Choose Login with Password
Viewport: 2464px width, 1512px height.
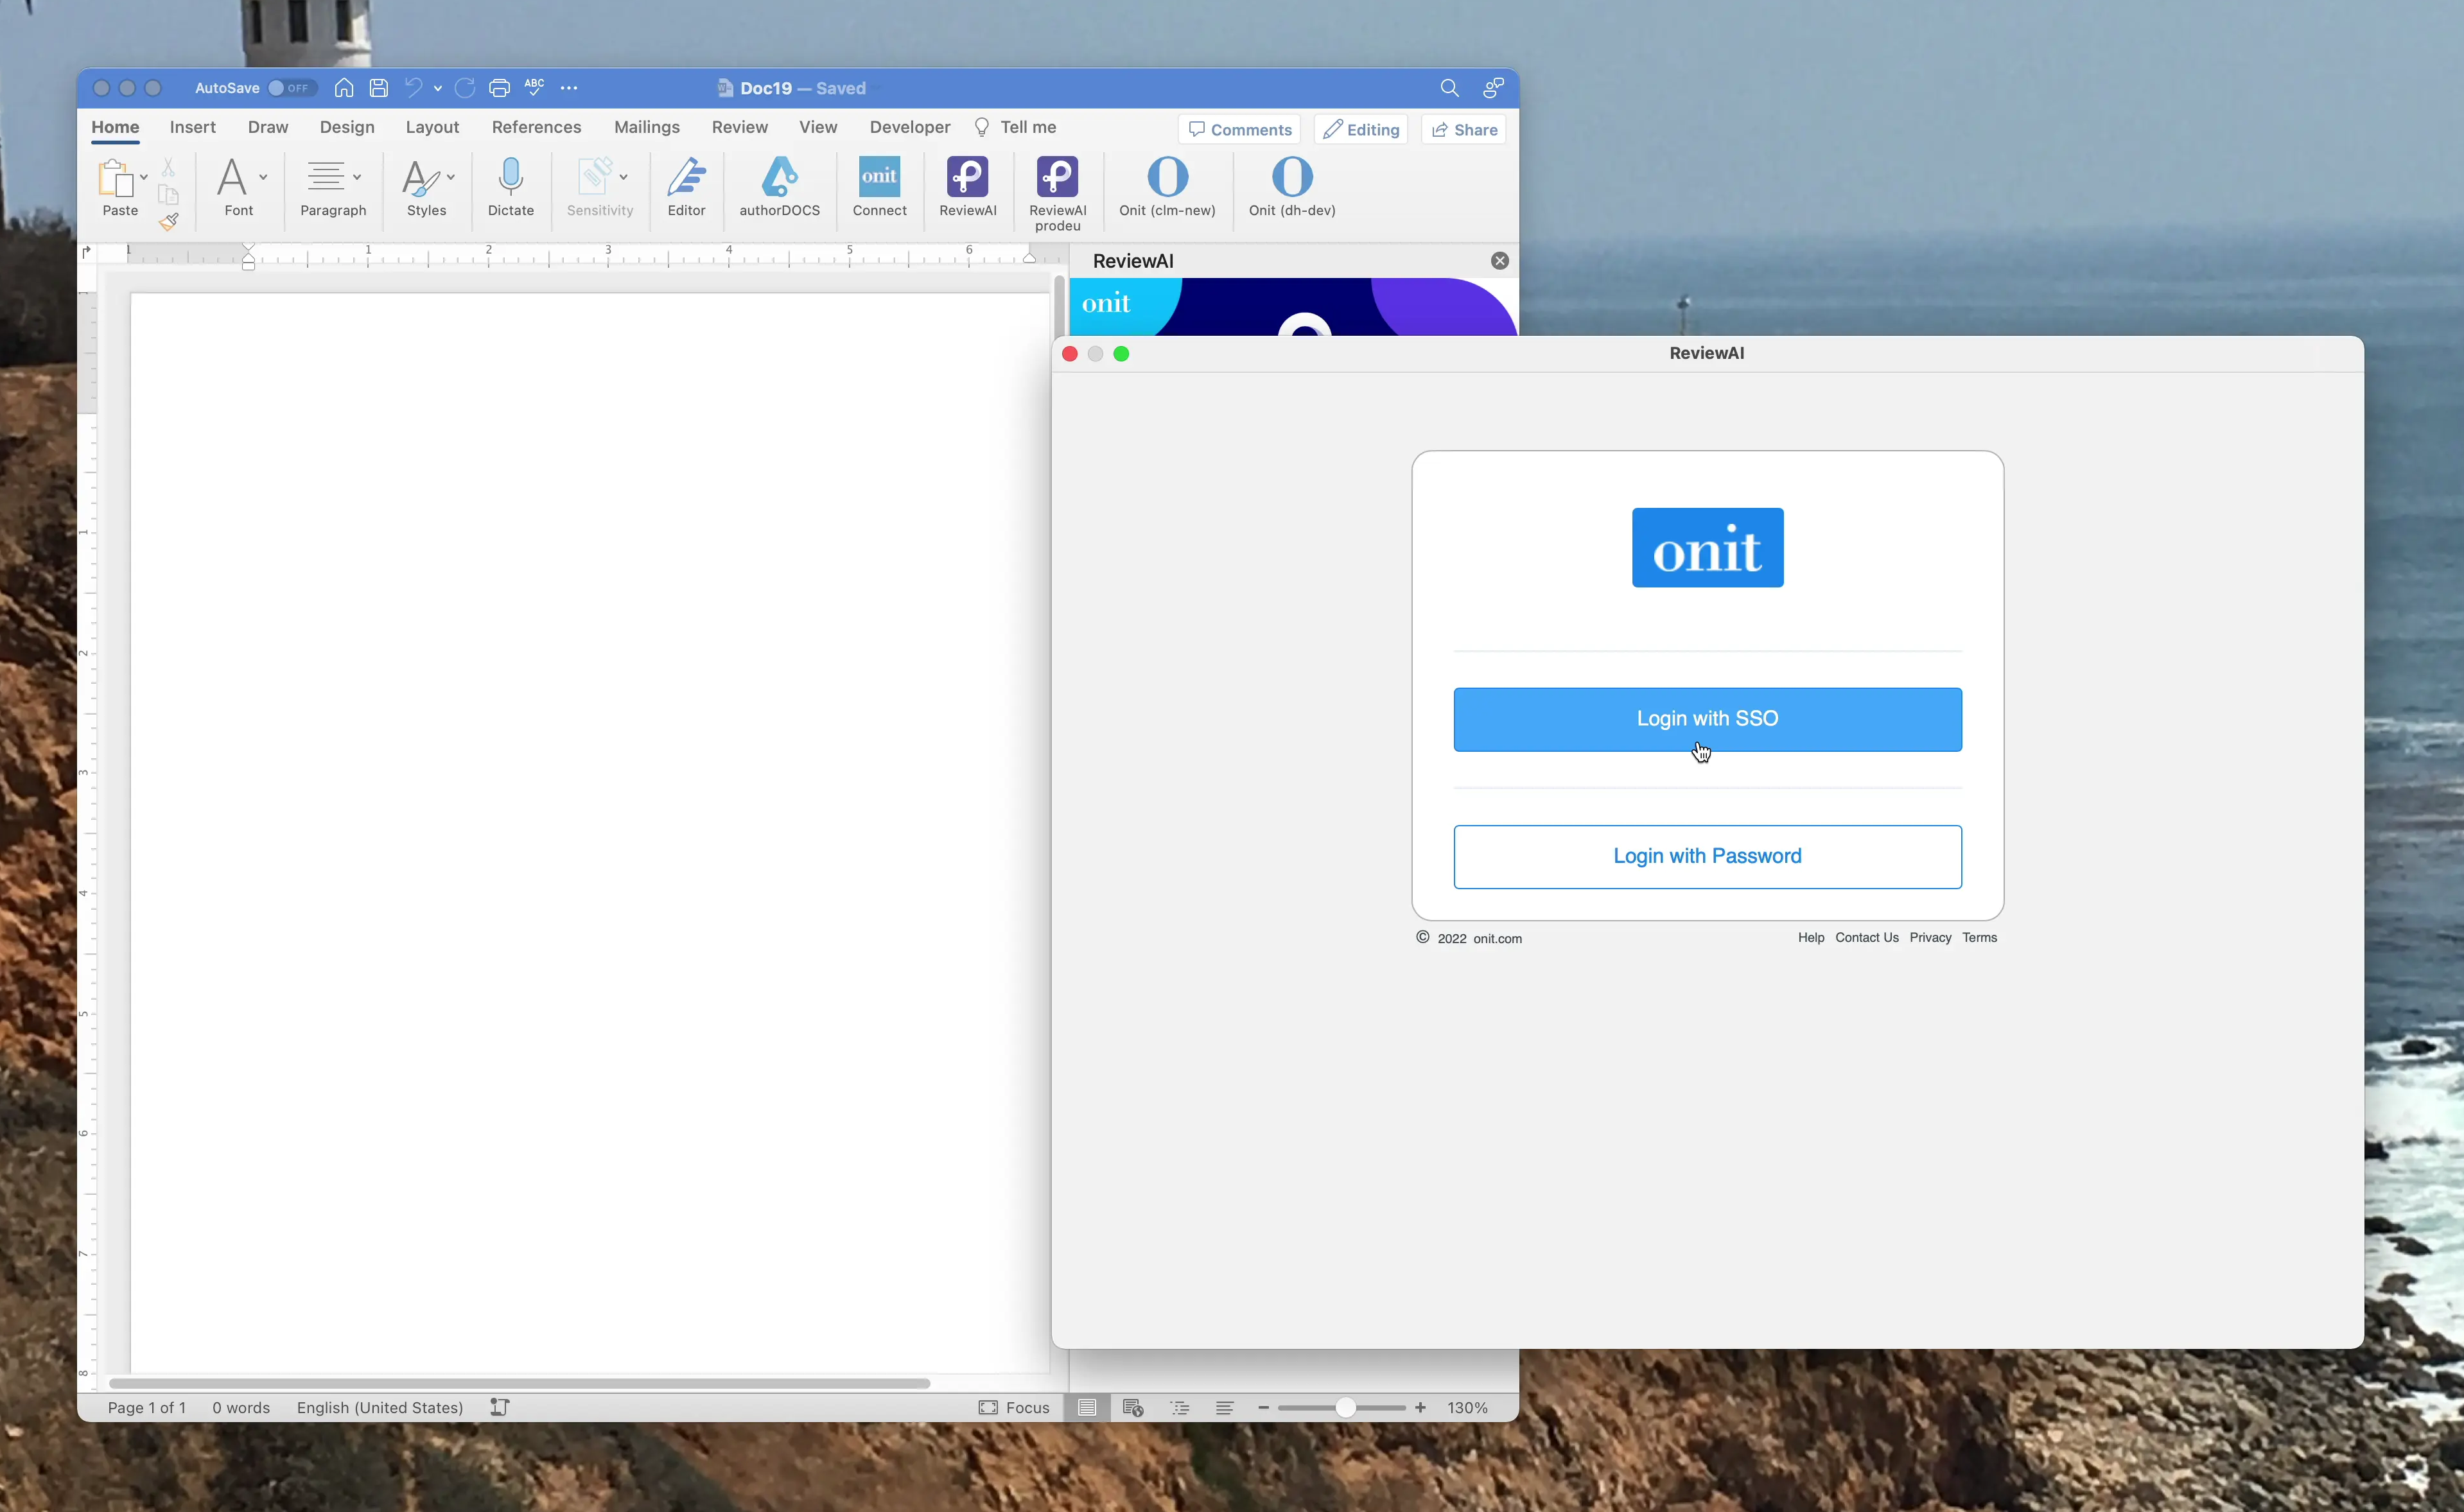tap(1707, 856)
